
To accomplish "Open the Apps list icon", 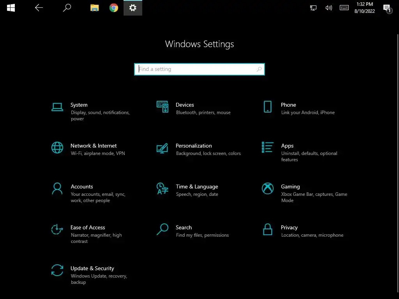I will click(x=267, y=148).
